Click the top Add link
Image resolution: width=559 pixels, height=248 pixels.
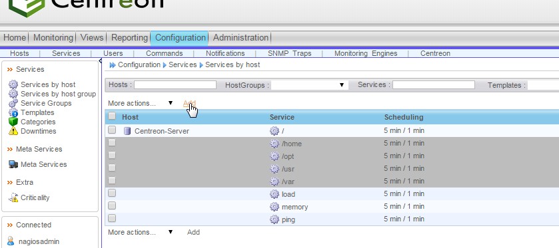click(189, 103)
